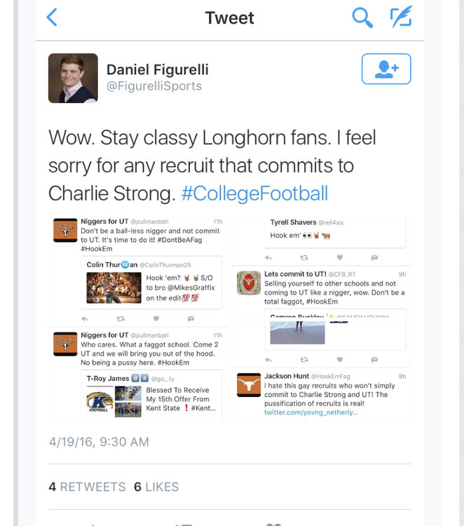464x526 pixels.
Task: Click the Lets commit to UT avatar
Action: (x=248, y=283)
